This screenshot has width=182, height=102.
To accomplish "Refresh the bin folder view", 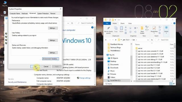I will click(152, 40).
